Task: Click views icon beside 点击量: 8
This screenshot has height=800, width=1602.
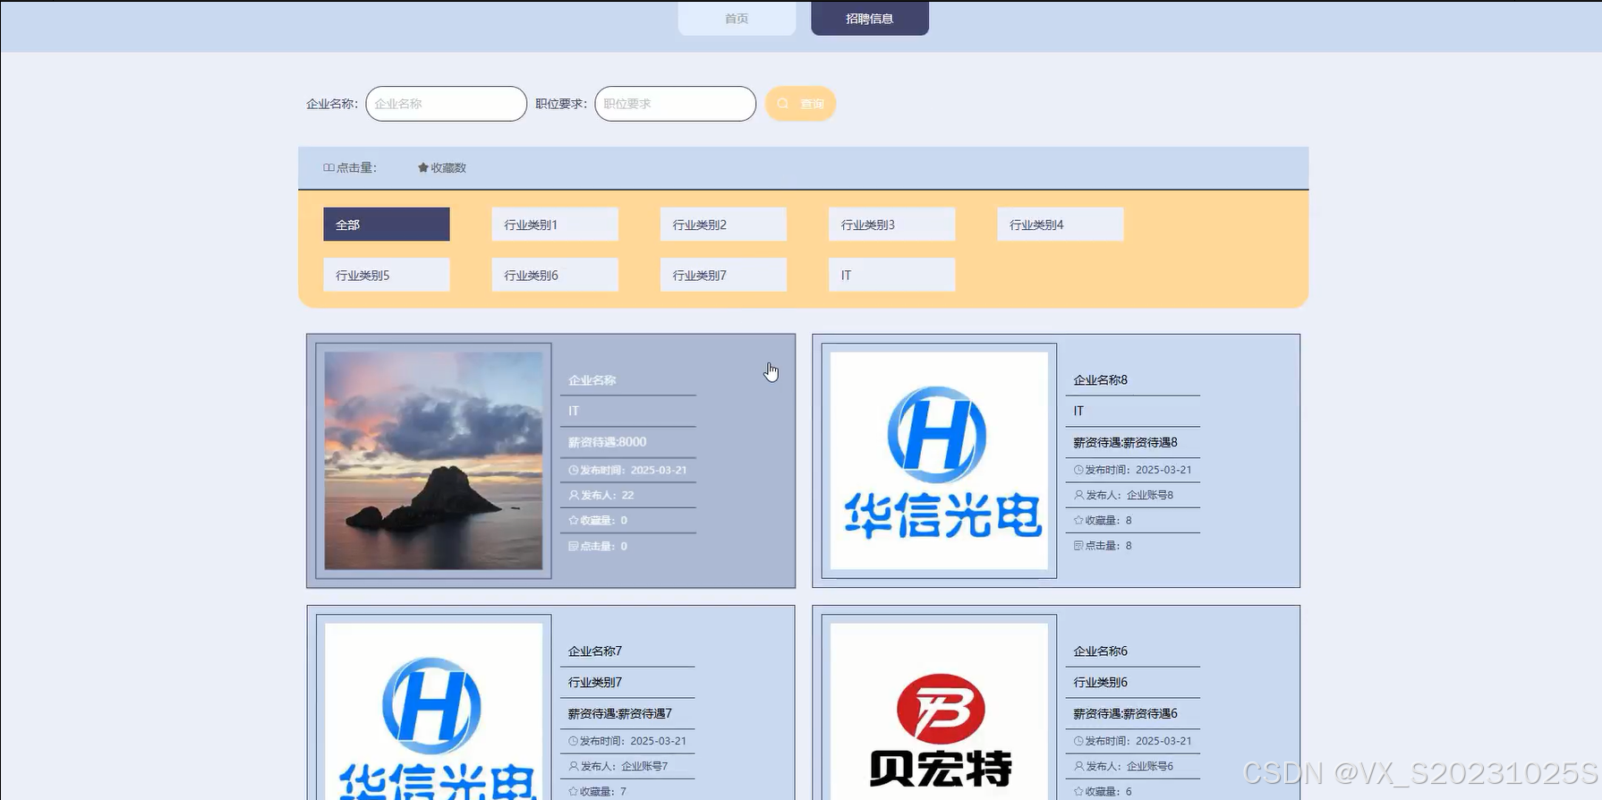Action: pos(1078,545)
